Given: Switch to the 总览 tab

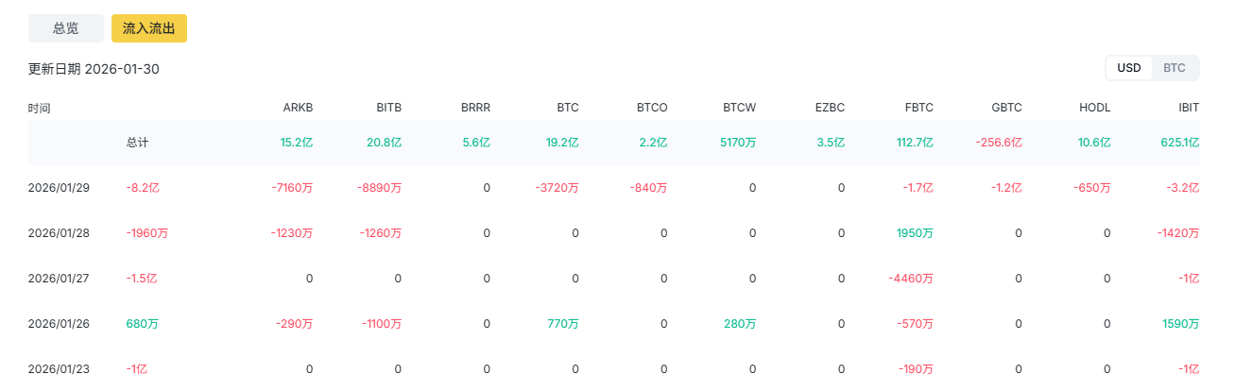Looking at the screenshot, I should [66, 28].
